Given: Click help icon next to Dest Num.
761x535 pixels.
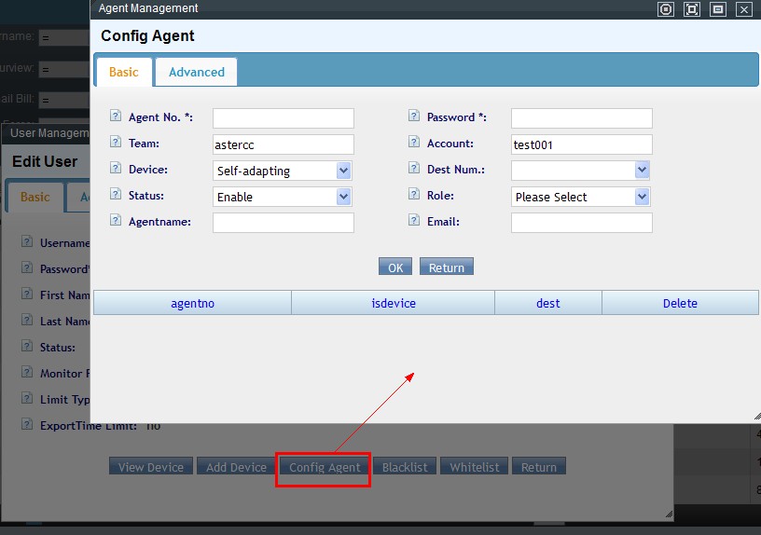Looking at the screenshot, I should 414,168.
